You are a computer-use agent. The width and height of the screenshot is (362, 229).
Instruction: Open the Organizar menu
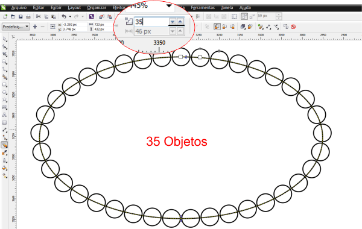click(x=97, y=8)
